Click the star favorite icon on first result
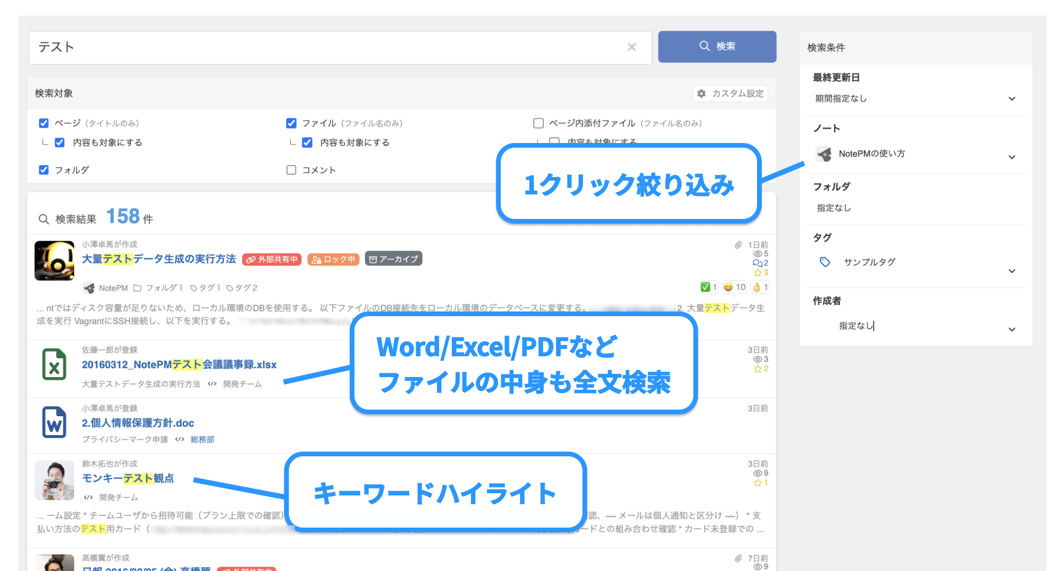 758,273
